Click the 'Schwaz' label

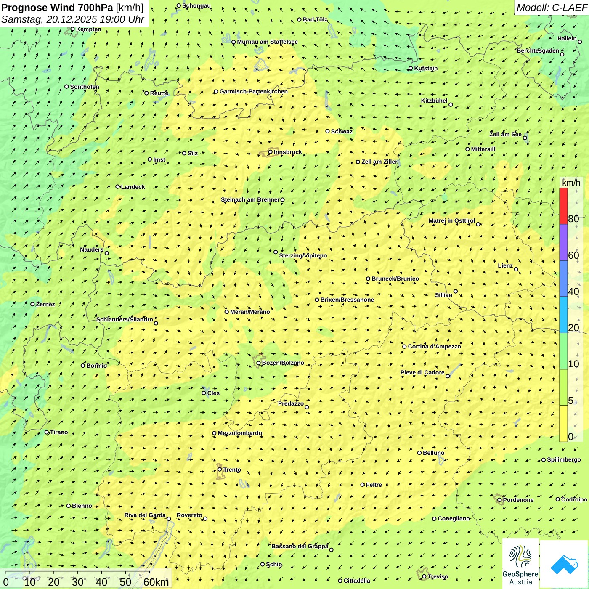pos(342,131)
